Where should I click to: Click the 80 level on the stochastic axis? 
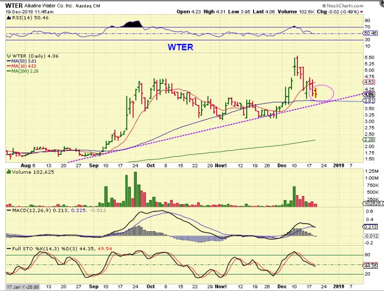click(367, 255)
